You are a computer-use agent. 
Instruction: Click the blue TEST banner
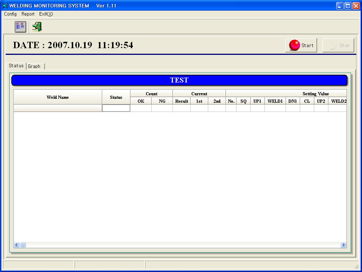[x=179, y=80]
